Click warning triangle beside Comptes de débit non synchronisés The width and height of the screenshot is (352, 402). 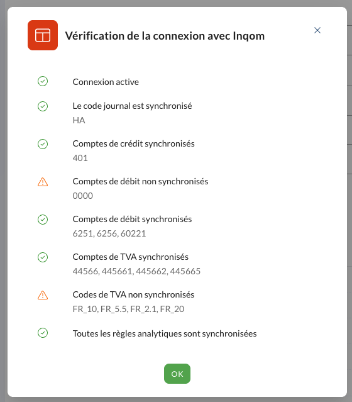coord(43,182)
